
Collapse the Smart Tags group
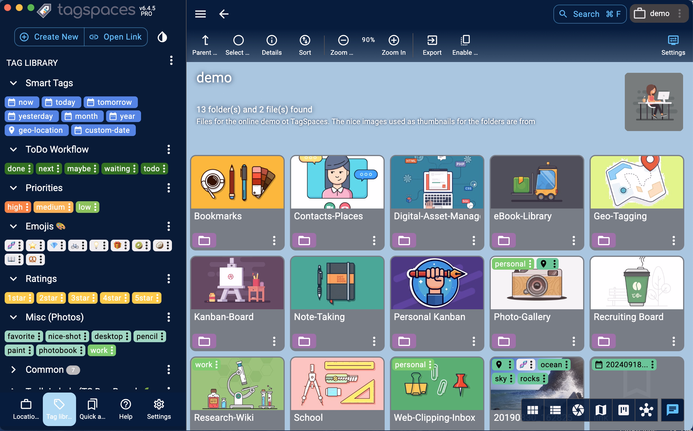coord(13,83)
